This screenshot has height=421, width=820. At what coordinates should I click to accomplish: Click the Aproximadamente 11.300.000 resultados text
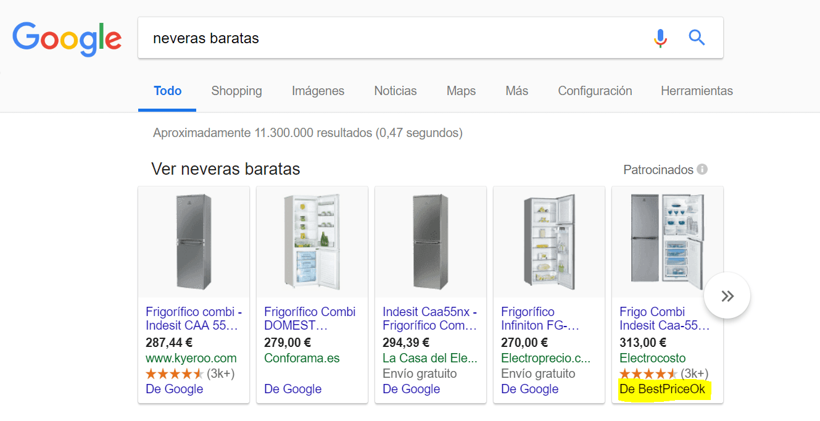point(307,133)
